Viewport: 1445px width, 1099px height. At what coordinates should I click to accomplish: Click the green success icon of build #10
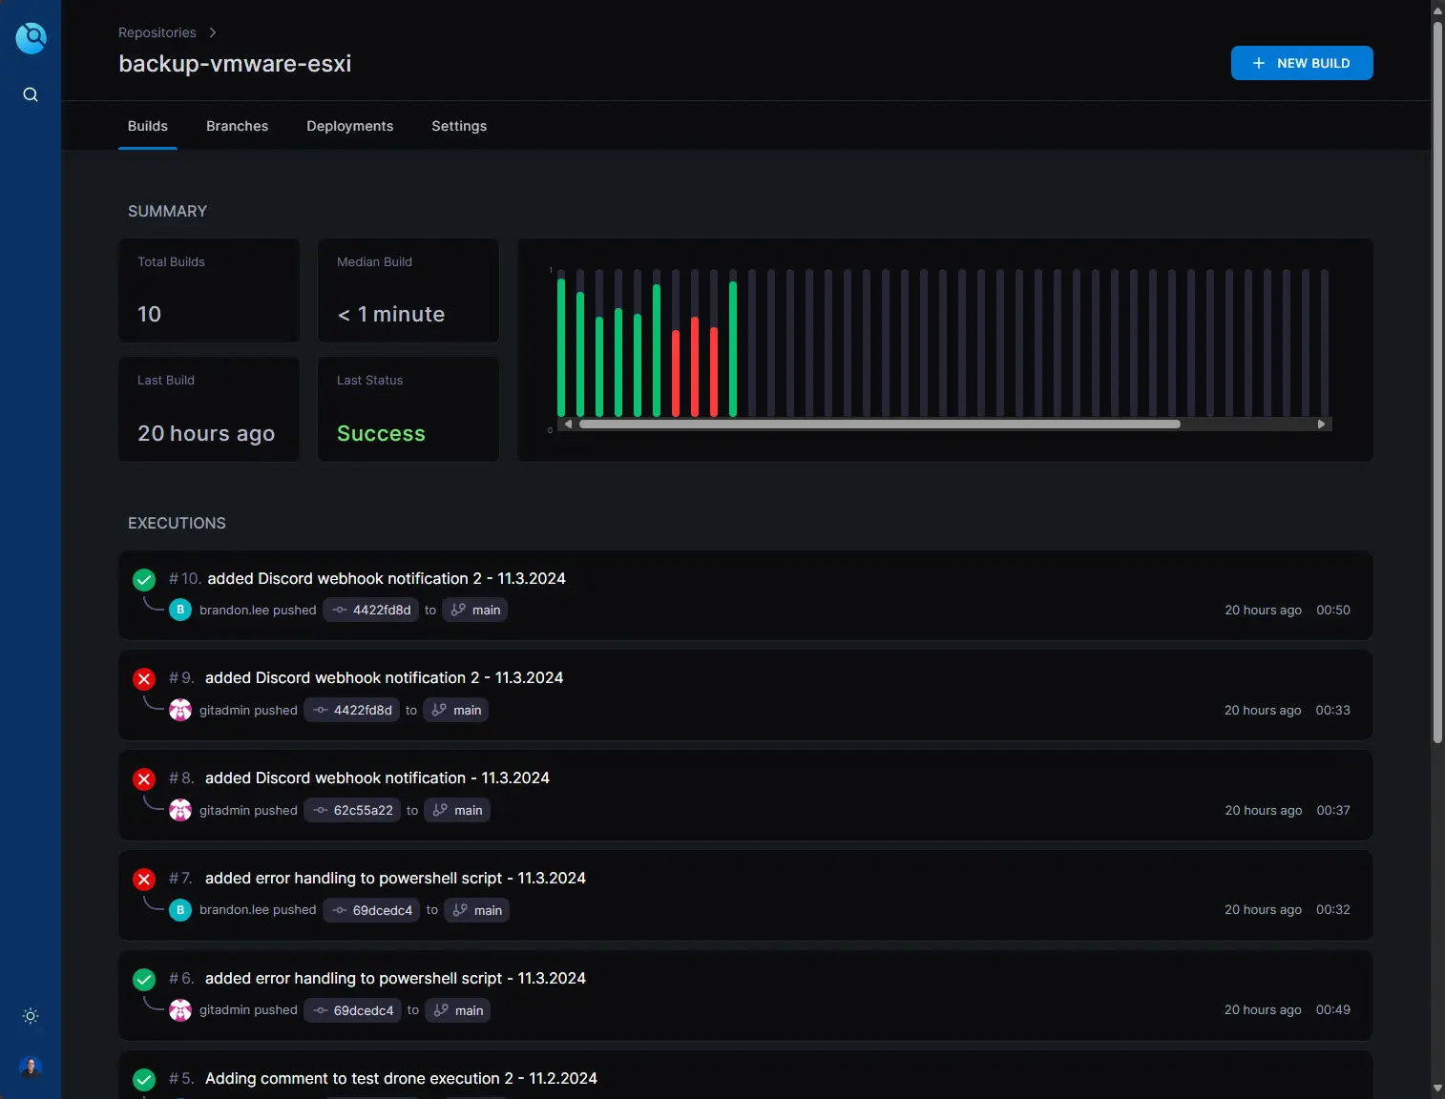point(144,579)
